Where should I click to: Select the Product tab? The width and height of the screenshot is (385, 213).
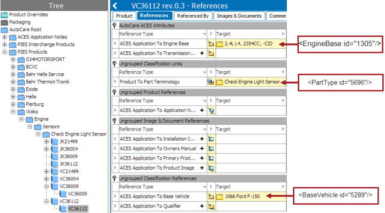[124, 16]
